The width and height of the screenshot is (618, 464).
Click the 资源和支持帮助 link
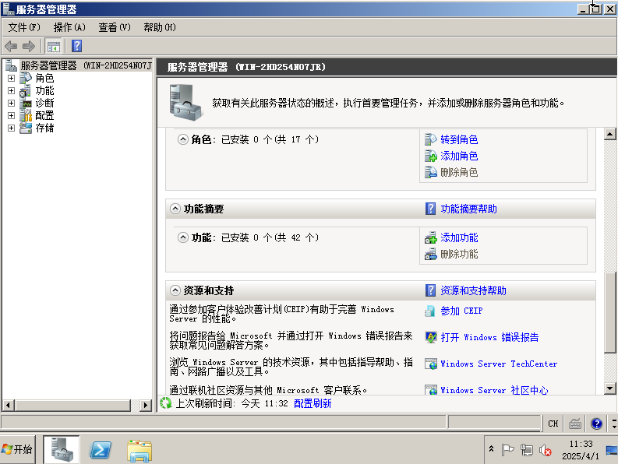(x=473, y=290)
